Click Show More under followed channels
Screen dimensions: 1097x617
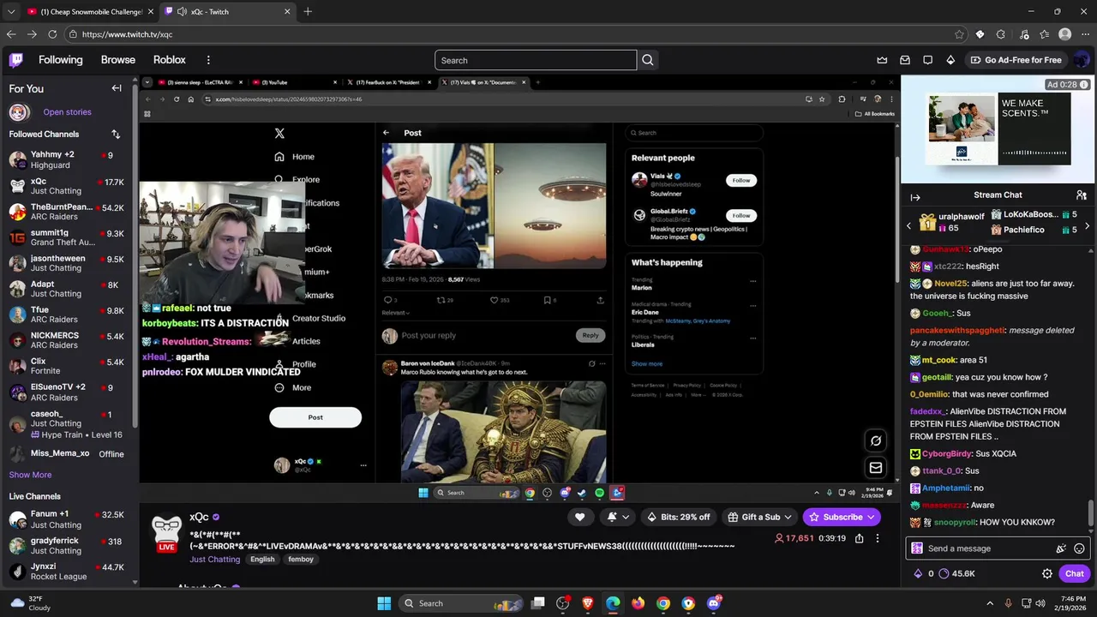click(x=30, y=475)
